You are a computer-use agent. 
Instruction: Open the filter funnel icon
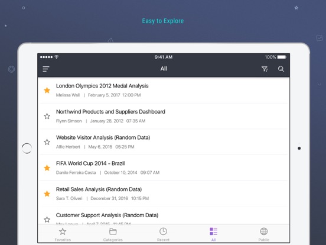pyautogui.click(x=265, y=69)
